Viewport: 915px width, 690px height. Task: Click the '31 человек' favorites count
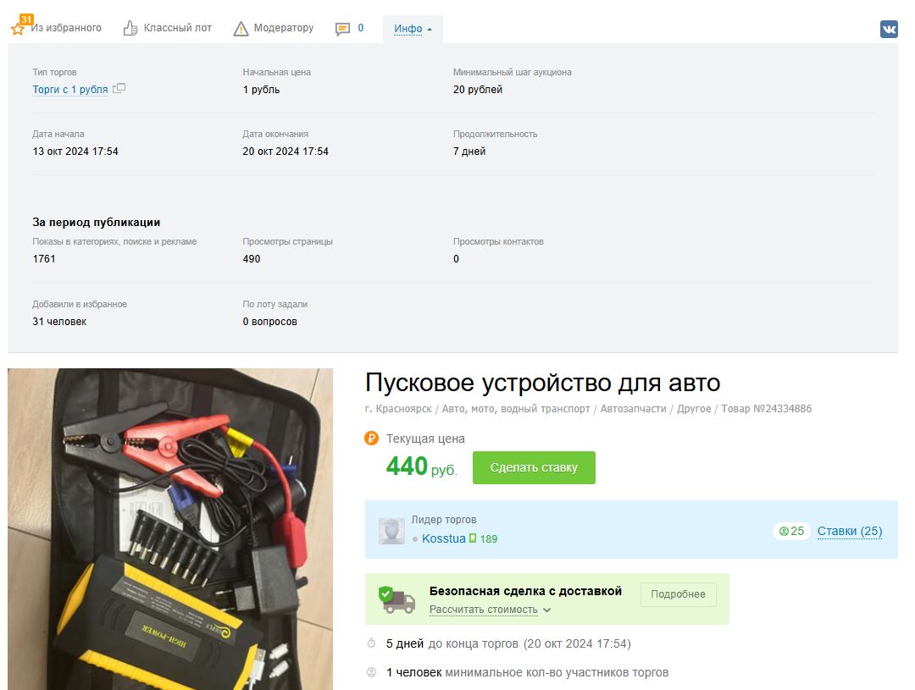pyautogui.click(x=59, y=322)
